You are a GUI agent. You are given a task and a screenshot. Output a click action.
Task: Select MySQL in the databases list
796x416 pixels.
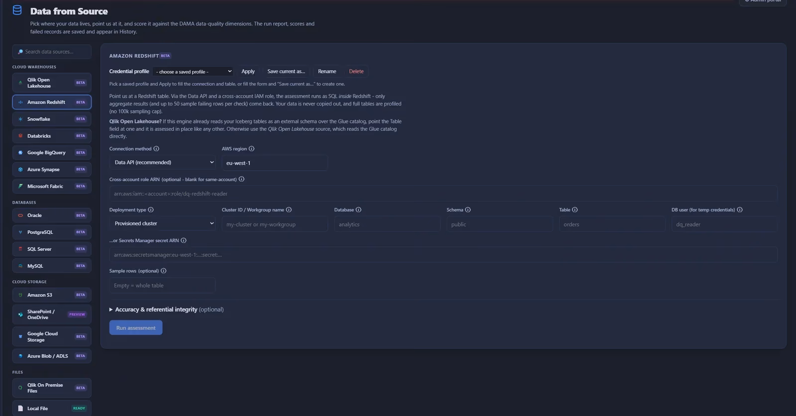point(52,266)
